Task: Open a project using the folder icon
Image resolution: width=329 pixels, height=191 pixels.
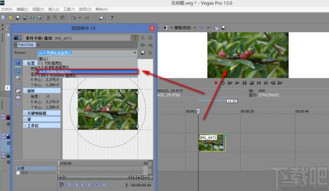Action: point(10,17)
